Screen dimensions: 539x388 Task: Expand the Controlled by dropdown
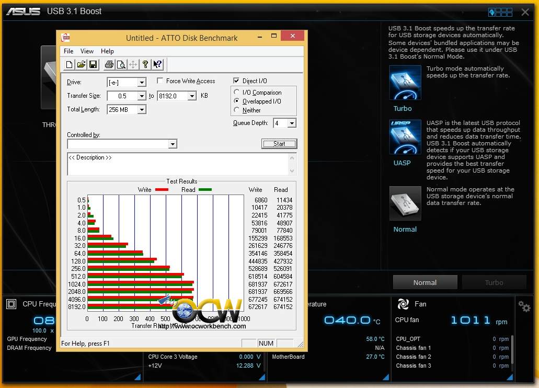(173, 144)
